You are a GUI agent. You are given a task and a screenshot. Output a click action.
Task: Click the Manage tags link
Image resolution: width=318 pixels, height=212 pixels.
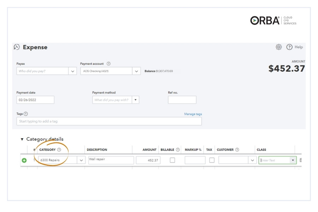[193, 114]
